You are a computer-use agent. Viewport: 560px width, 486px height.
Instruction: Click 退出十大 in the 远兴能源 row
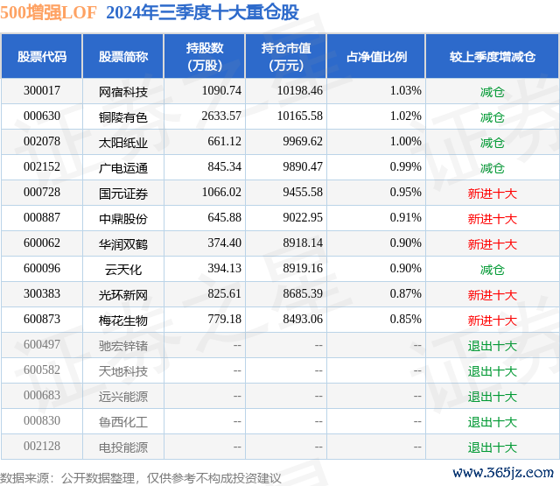493,397
